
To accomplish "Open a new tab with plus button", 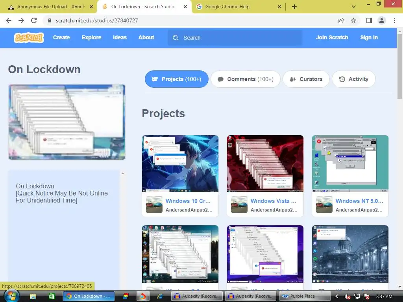I will click(x=294, y=7).
